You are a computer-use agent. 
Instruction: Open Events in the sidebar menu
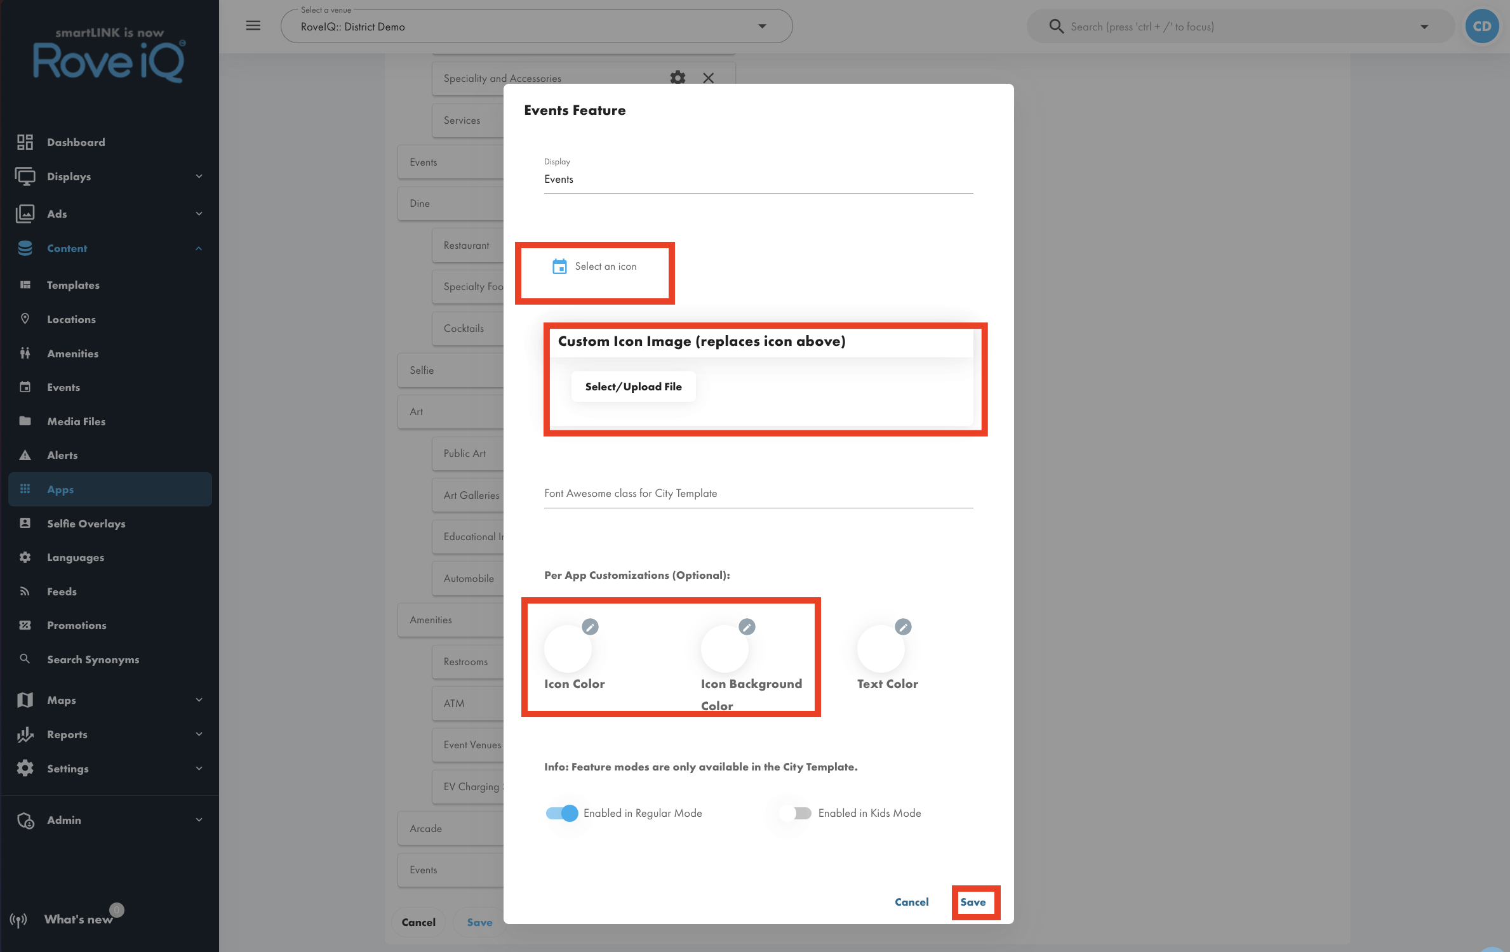110,387
